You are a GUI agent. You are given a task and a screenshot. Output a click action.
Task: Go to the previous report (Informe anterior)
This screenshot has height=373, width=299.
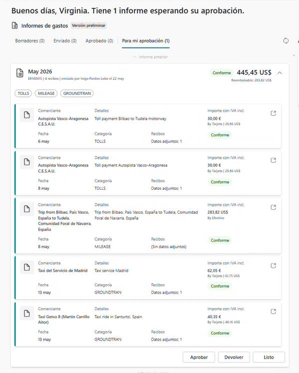point(151,57)
